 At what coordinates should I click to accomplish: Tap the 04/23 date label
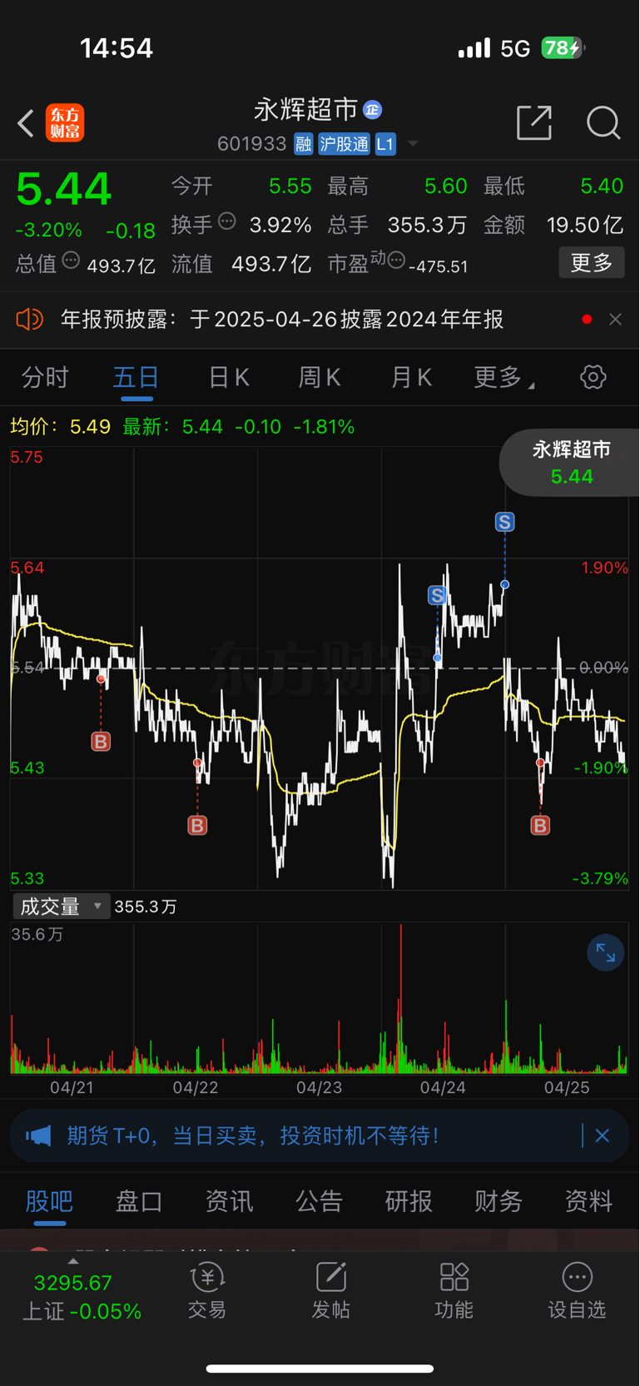coord(319,1087)
